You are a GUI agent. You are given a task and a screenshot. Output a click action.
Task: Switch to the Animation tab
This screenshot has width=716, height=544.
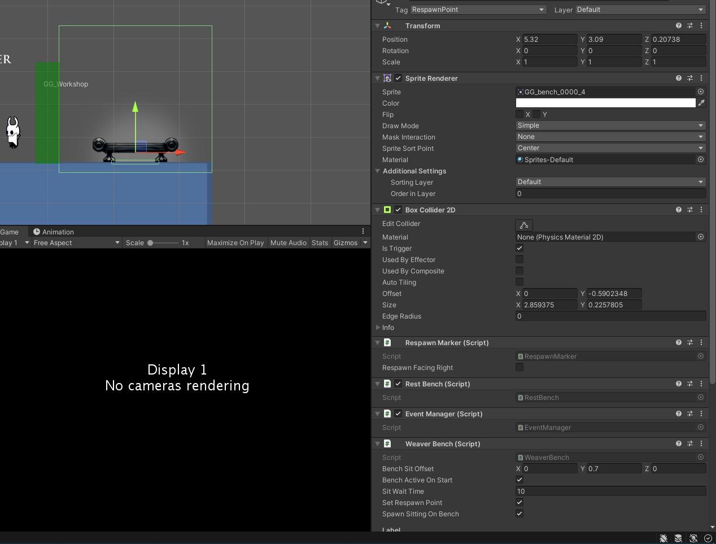click(54, 232)
